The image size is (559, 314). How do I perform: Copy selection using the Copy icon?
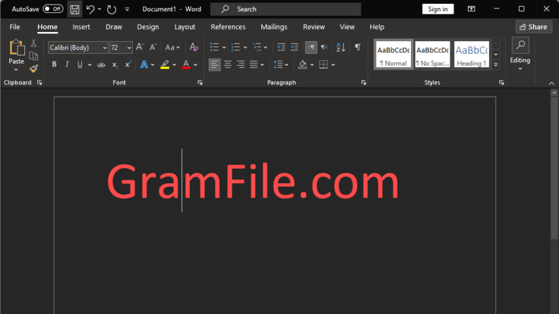(33, 56)
